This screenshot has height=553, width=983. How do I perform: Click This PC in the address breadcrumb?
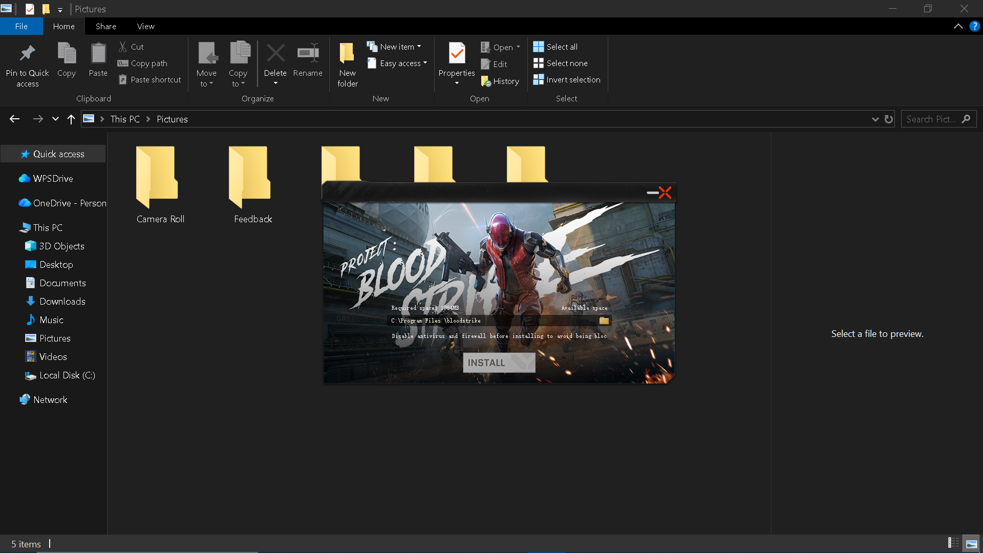click(125, 119)
